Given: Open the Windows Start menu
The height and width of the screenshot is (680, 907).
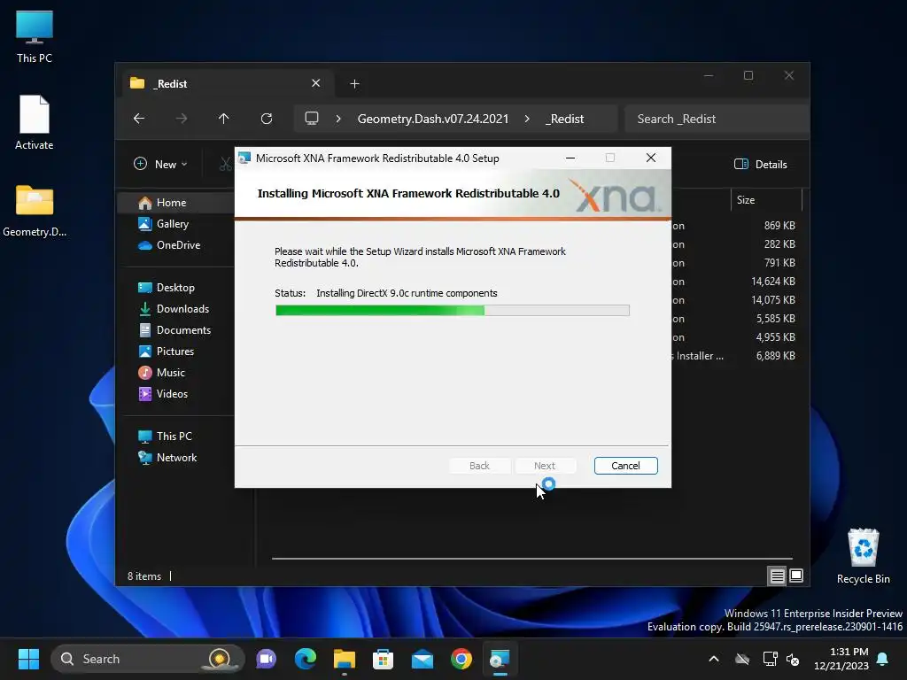Looking at the screenshot, I should (x=28, y=659).
